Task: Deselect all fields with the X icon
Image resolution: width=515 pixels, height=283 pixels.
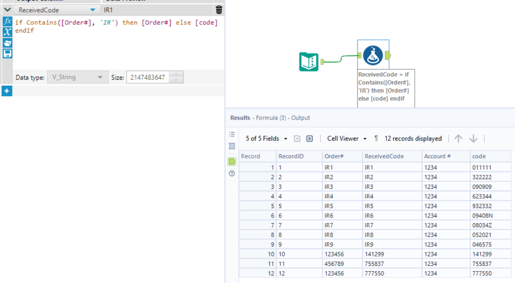Action: 310,139
